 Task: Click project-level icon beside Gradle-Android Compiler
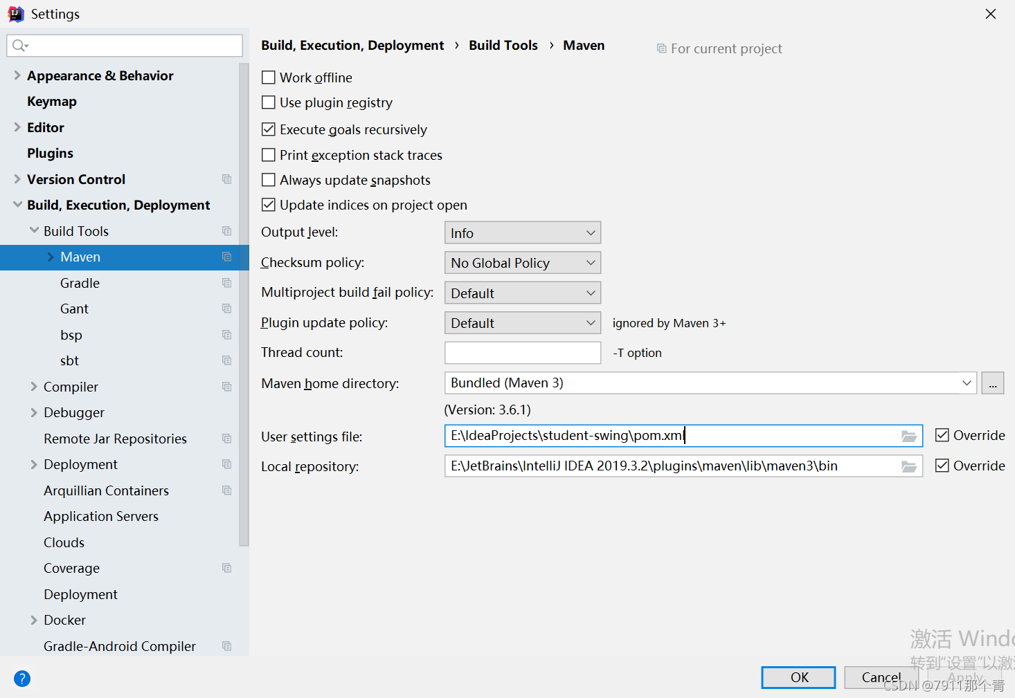pos(226,646)
